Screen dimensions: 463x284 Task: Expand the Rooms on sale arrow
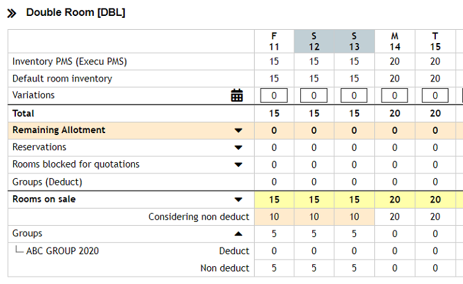coord(238,199)
